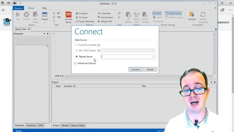The width and height of the screenshot is (234, 132).
Task: Toggle the Right Layout option
Action: [x=173, y=13]
